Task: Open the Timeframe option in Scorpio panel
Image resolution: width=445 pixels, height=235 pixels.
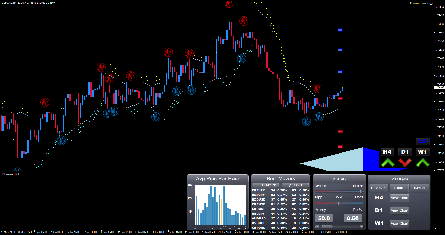Action: pyautogui.click(x=379, y=188)
